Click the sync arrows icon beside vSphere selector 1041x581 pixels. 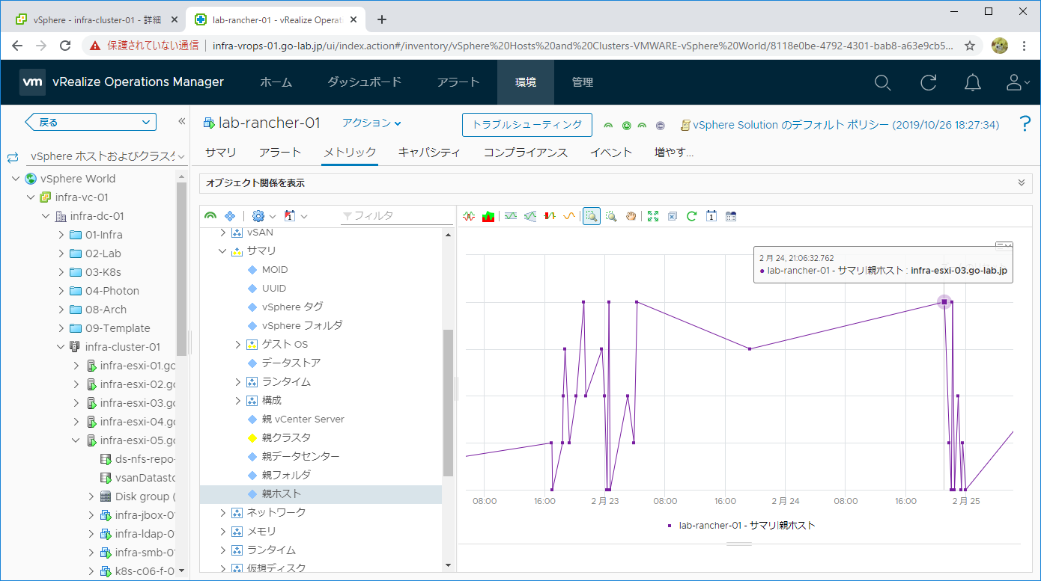(x=13, y=157)
